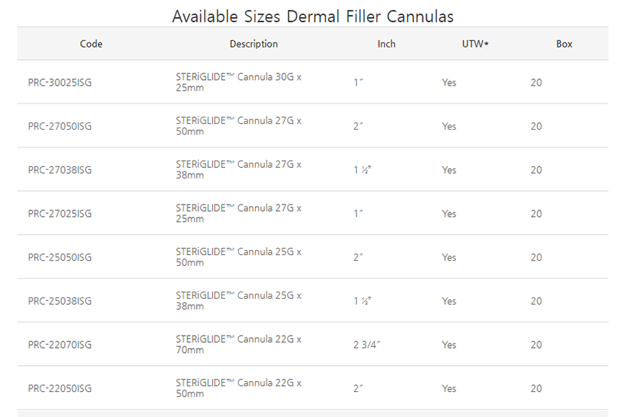
Task: Click the Code column header
Action: pyautogui.click(x=91, y=44)
